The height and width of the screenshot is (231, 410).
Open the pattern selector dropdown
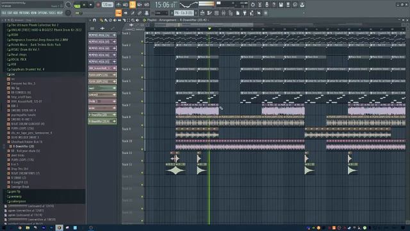point(184,13)
